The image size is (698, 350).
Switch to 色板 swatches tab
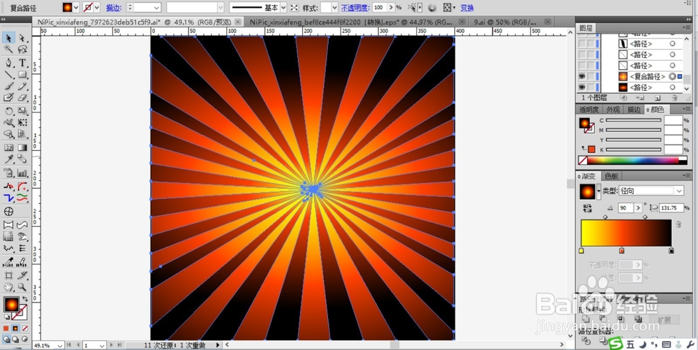tap(611, 176)
